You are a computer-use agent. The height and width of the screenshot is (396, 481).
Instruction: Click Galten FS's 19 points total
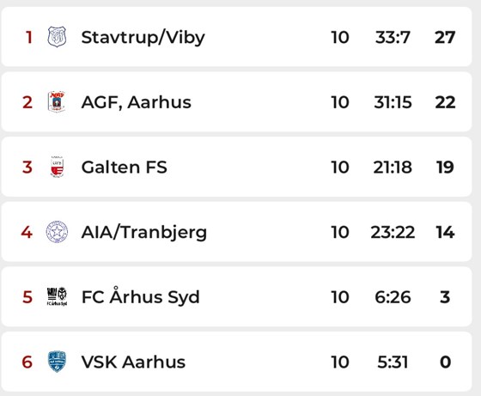point(445,168)
